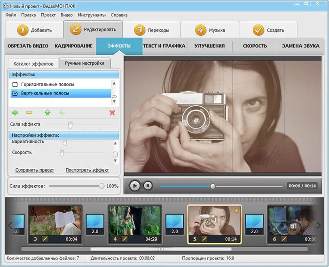This screenshot has width=329, height=267.
Task: Open СКОРОСТЬ section
Action: coord(255,46)
